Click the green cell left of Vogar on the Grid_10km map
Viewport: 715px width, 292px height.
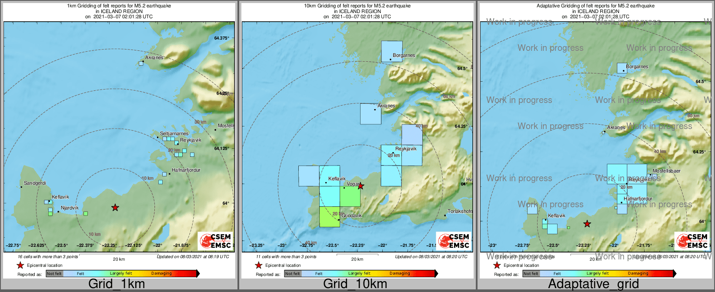(350, 196)
